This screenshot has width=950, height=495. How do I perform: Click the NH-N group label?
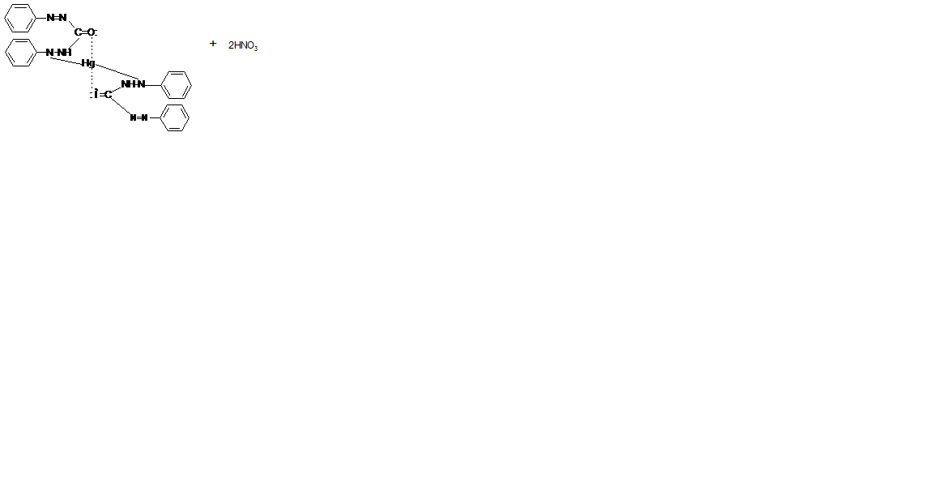click(134, 84)
